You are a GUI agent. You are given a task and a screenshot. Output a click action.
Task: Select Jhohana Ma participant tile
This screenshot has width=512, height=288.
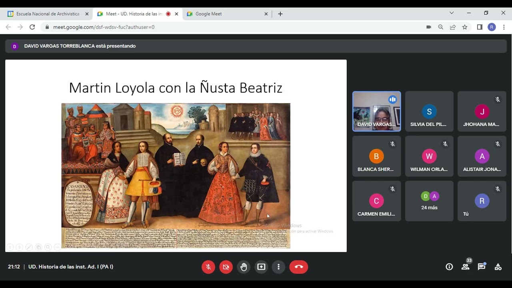coord(482,111)
